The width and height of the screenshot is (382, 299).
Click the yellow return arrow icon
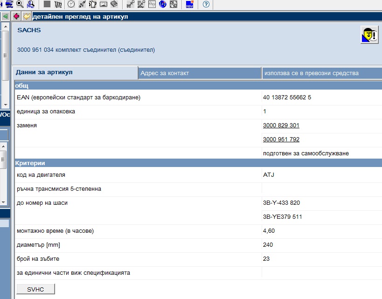27,16
